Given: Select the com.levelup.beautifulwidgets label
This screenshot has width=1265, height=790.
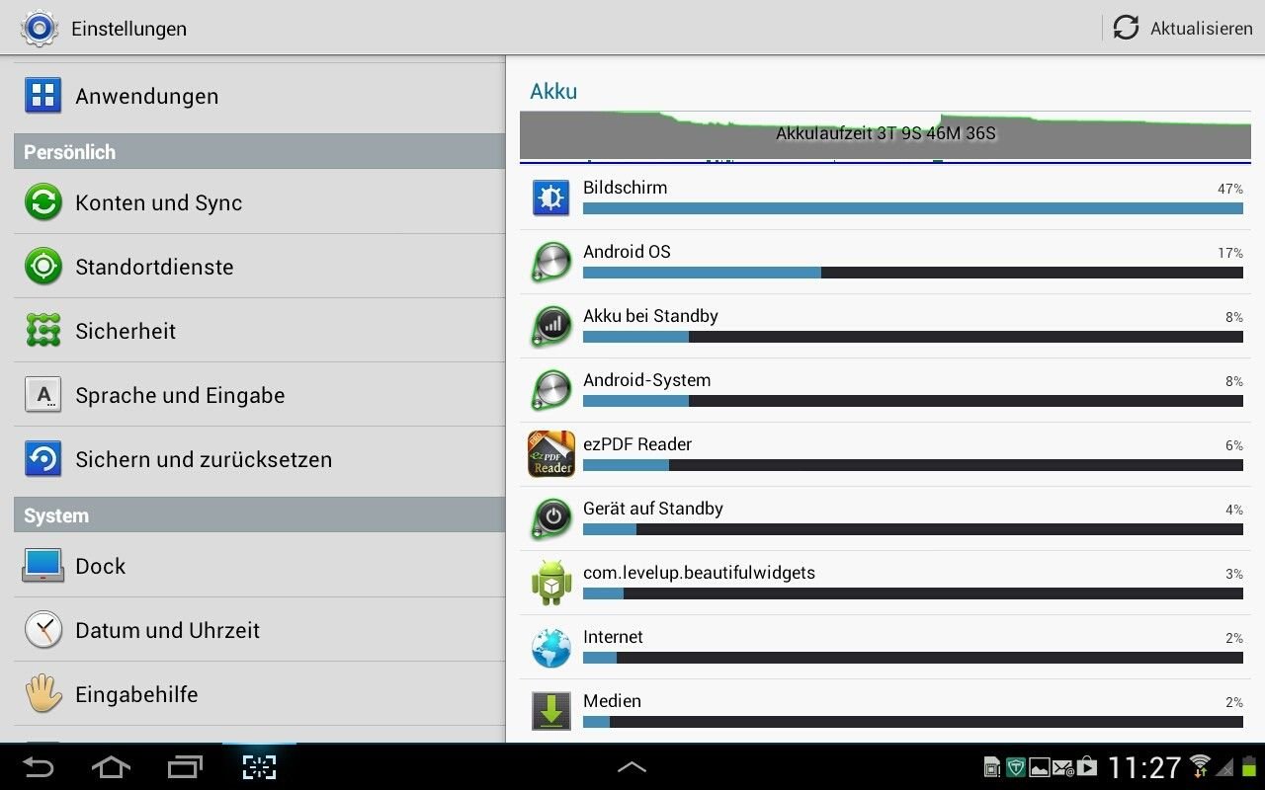Looking at the screenshot, I should coord(699,573).
